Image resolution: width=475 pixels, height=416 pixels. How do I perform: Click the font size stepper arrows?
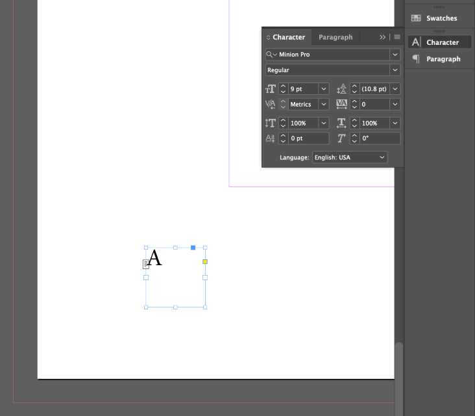(x=283, y=89)
